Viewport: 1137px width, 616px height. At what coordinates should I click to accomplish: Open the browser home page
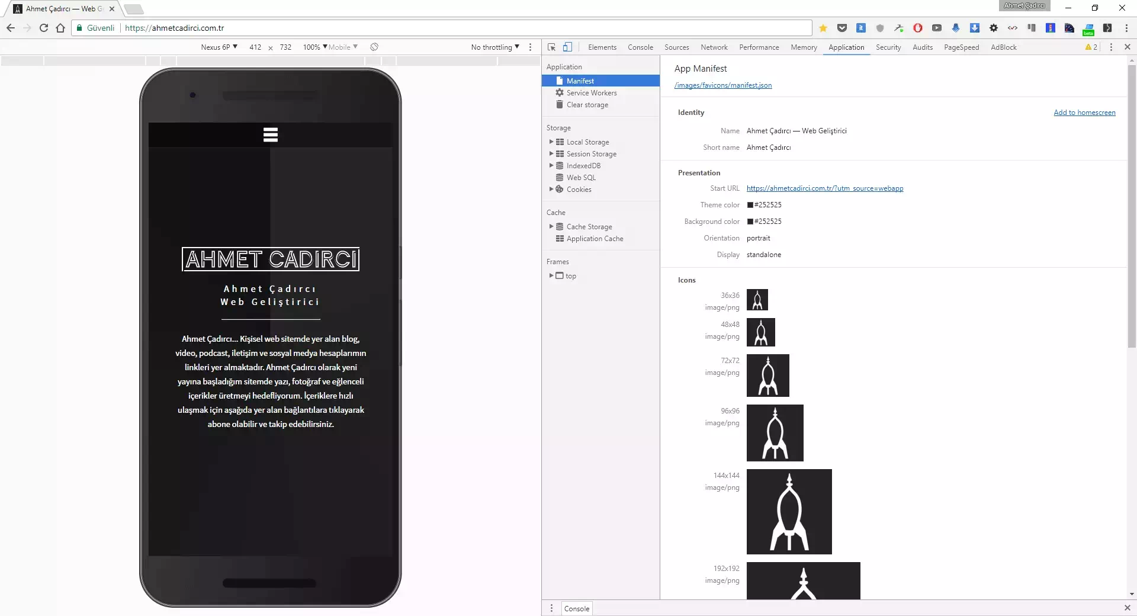[x=60, y=28]
